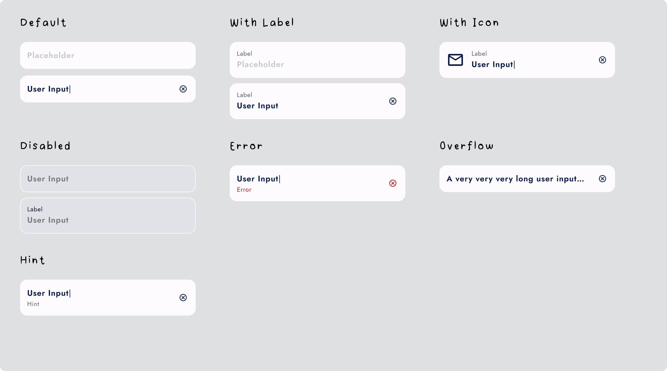Screen dimensions: 667x371
Task: Click the Disabled section heading
Action: 45,146
